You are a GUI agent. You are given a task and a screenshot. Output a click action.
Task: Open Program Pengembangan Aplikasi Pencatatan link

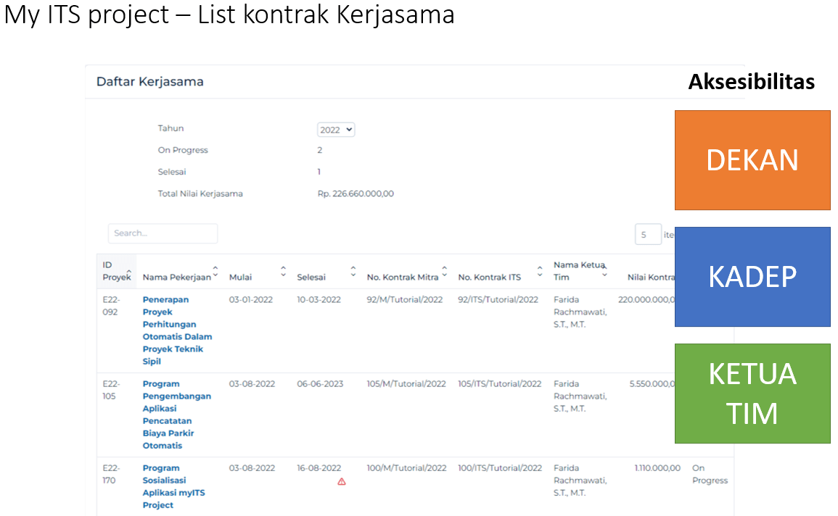point(176,415)
